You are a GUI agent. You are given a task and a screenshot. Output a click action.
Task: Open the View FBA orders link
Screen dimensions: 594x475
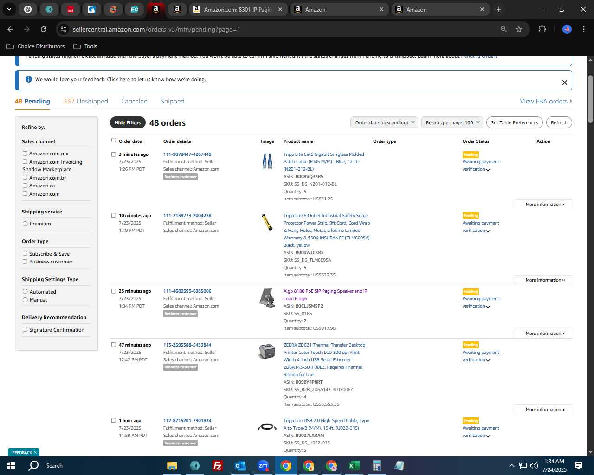[x=546, y=101]
